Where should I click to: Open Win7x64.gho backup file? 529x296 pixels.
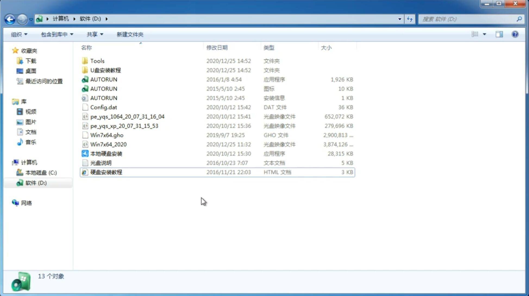tap(107, 135)
